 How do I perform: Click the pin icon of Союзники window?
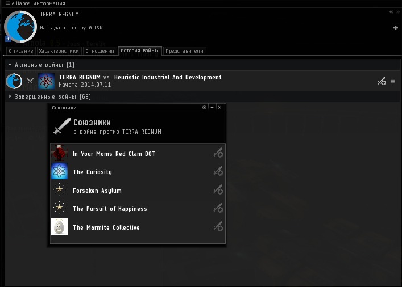pos(204,107)
